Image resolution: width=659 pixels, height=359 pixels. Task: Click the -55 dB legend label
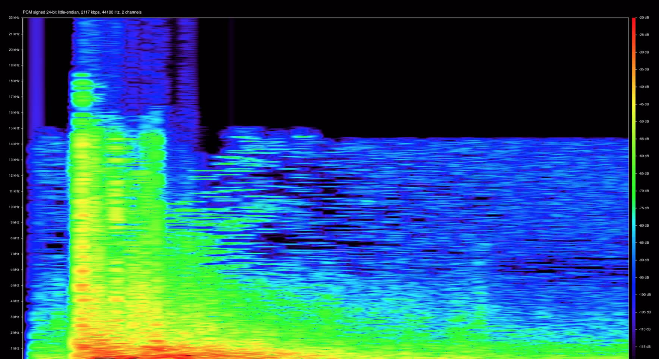pos(644,139)
